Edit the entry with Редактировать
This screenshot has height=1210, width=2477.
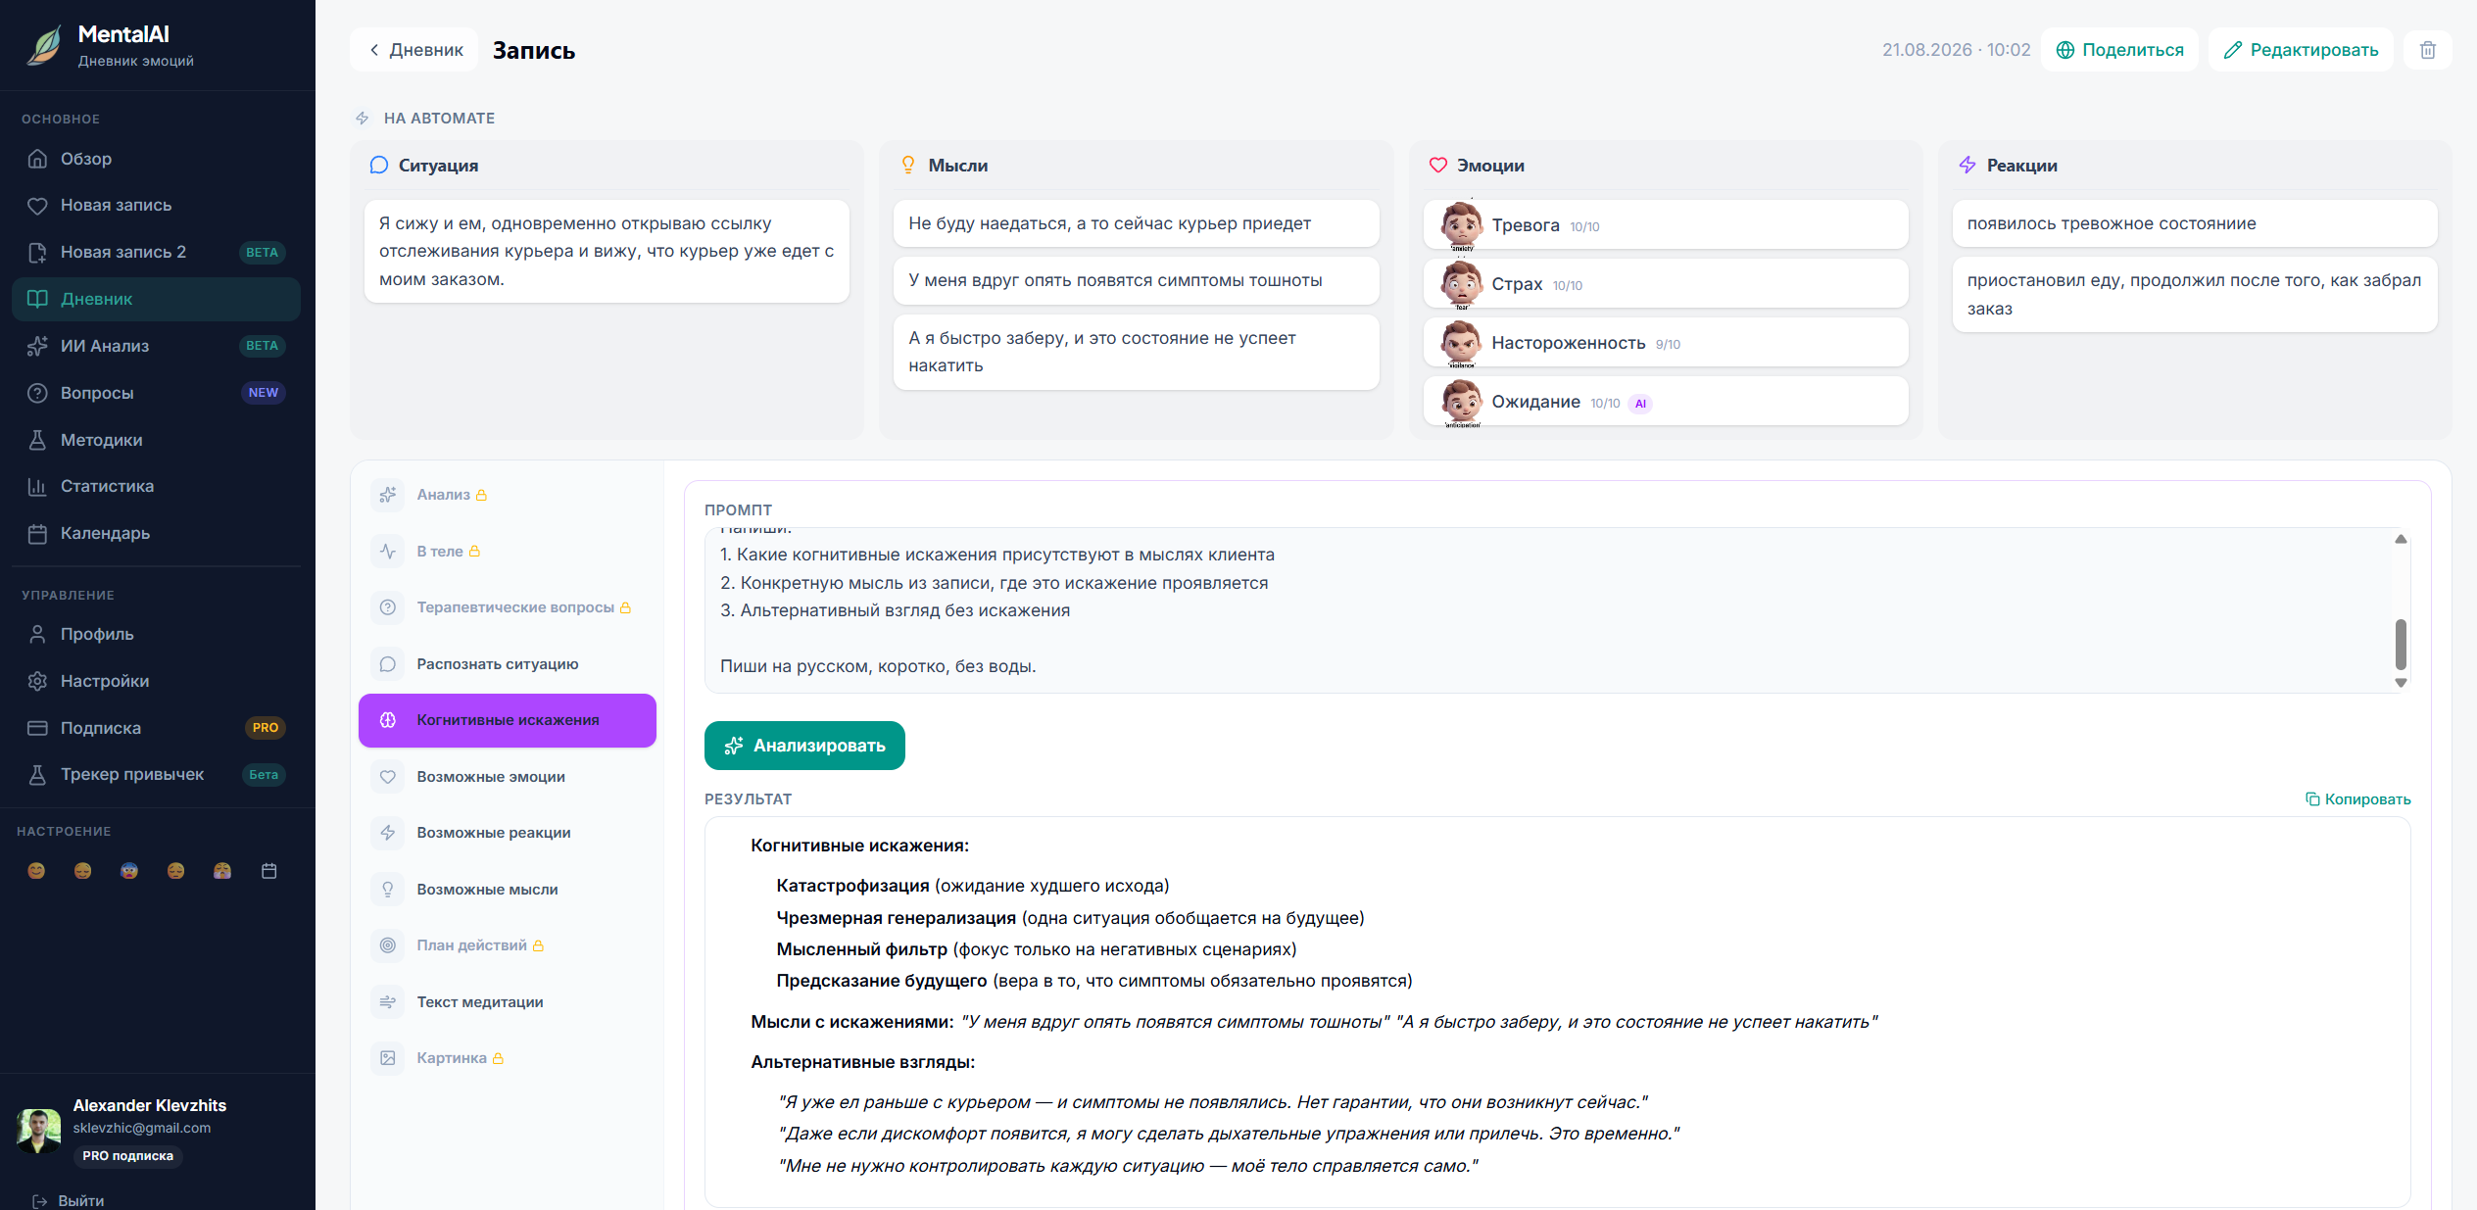(x=2301, y=50)
